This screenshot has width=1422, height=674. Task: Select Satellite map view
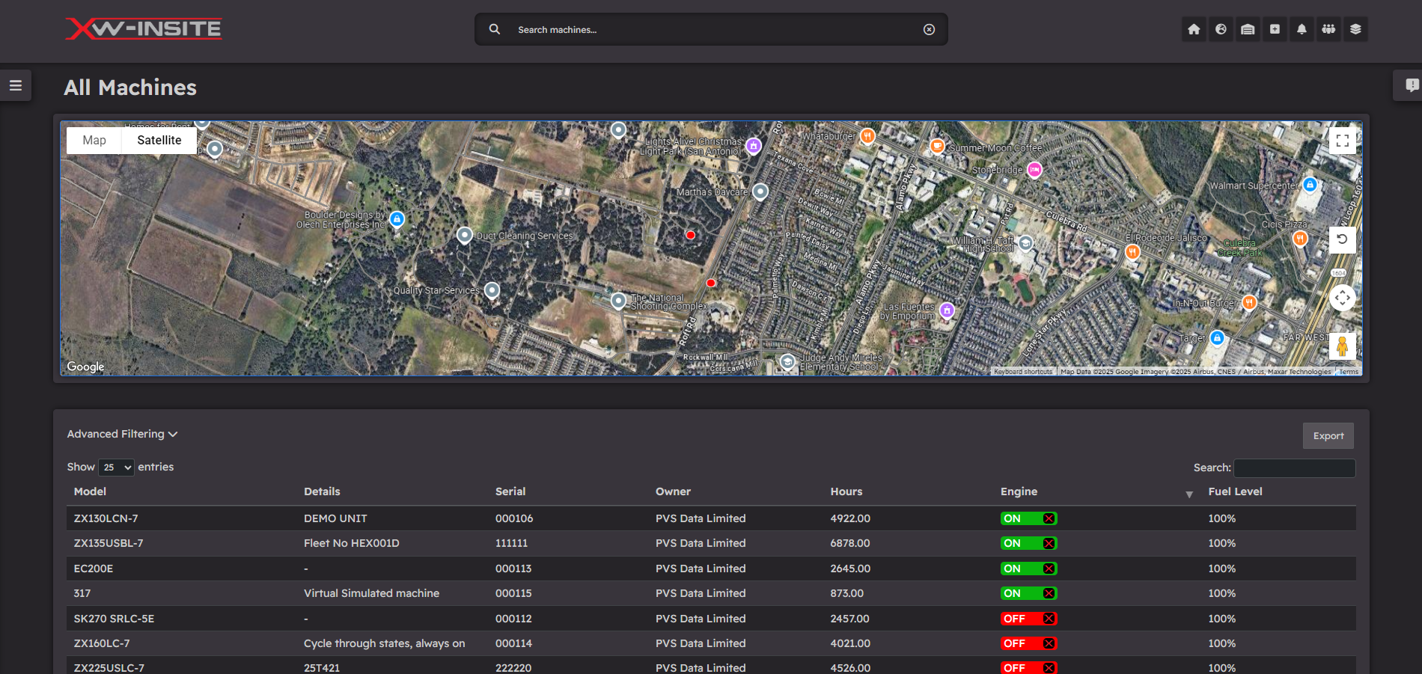(x=159, y=140)
